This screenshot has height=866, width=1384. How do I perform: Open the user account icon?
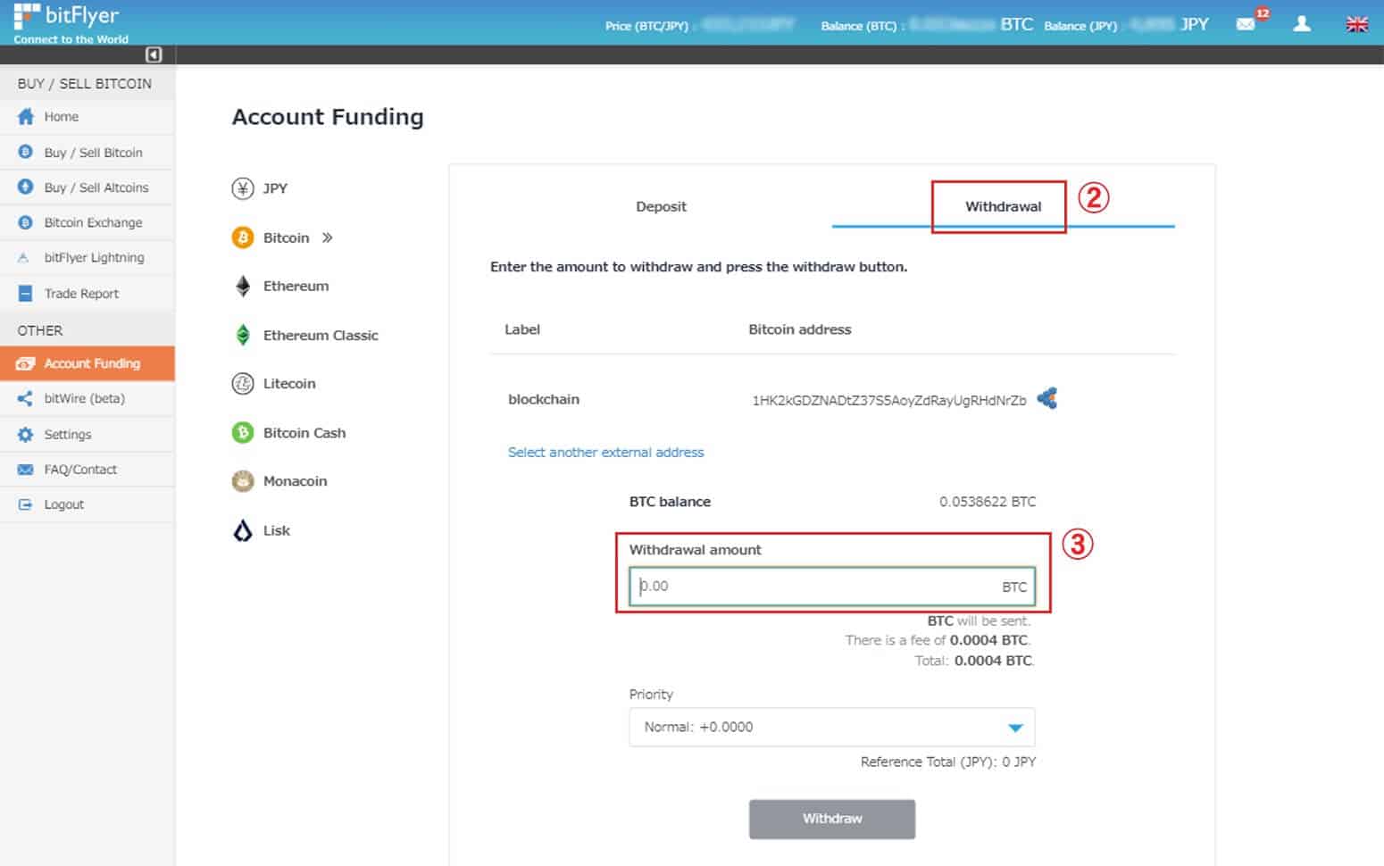[x=1302, y=23]
